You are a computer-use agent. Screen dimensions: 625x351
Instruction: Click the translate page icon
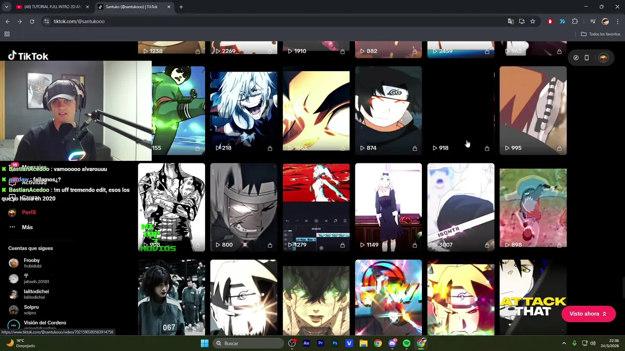pos(511,21)
